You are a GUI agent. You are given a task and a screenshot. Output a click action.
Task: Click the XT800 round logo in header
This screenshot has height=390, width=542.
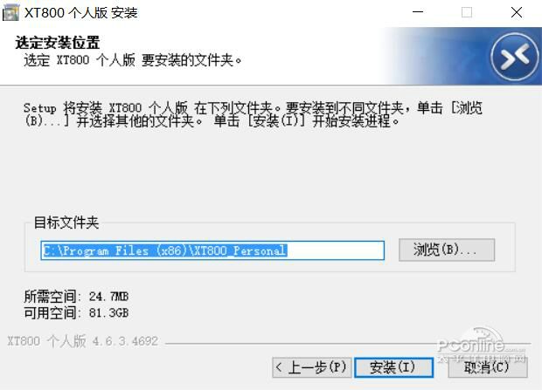point(515,57)
